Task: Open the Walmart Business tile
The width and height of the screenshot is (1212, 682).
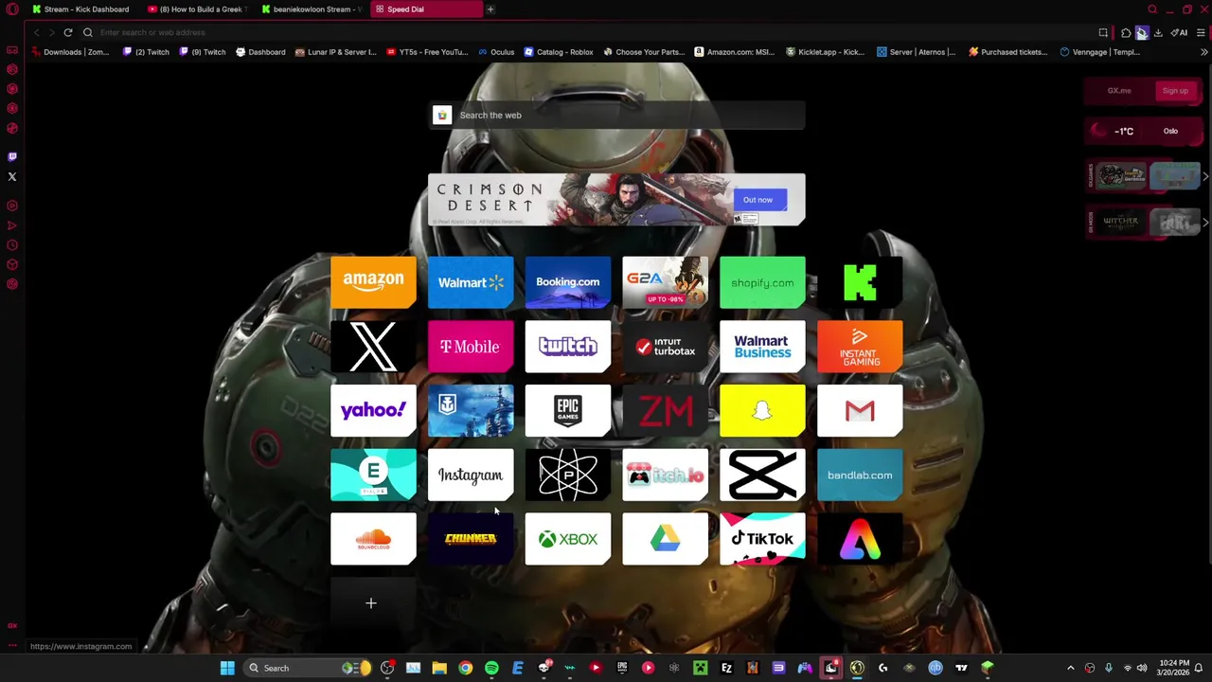Action: tap(762, 347)
